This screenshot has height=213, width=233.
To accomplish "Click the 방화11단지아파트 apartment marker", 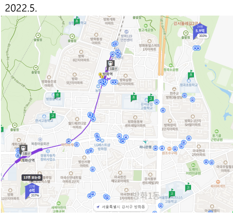I will coord(10,190).
